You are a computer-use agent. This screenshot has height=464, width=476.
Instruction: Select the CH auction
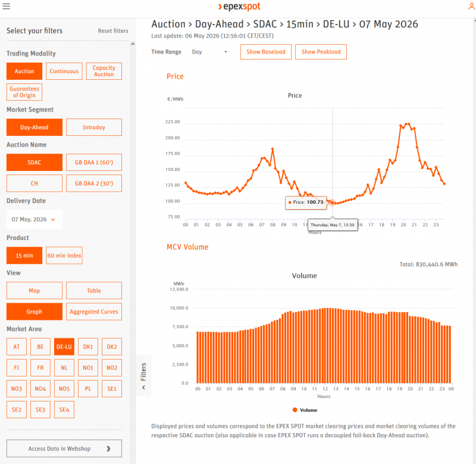tap(35, 183)
